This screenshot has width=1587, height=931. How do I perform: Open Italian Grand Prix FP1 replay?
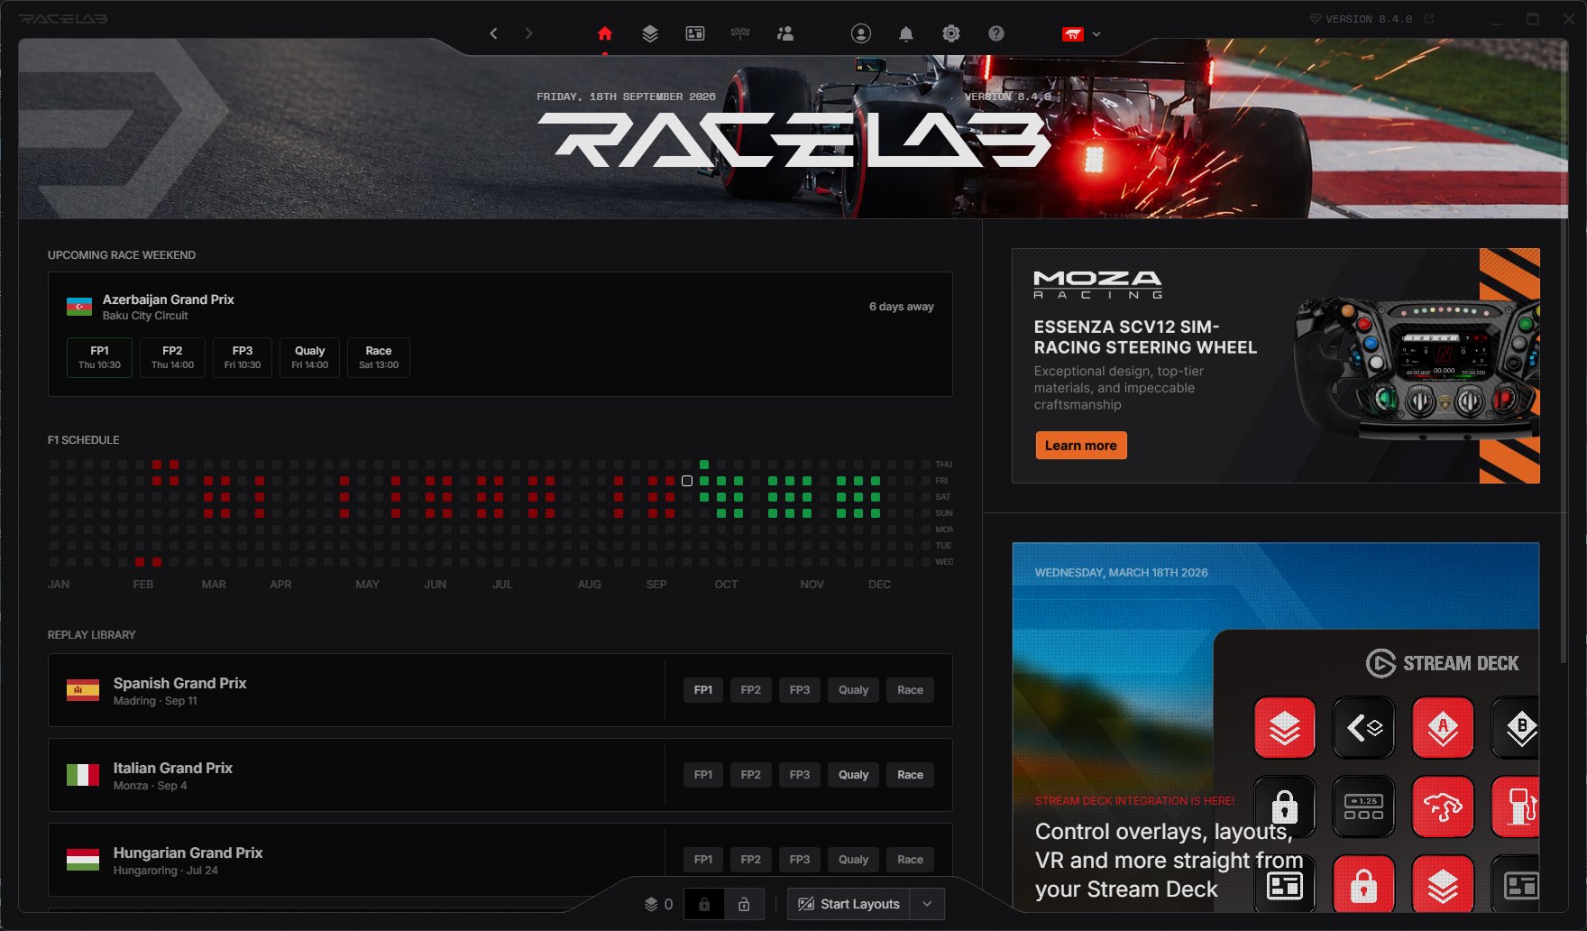703,775
